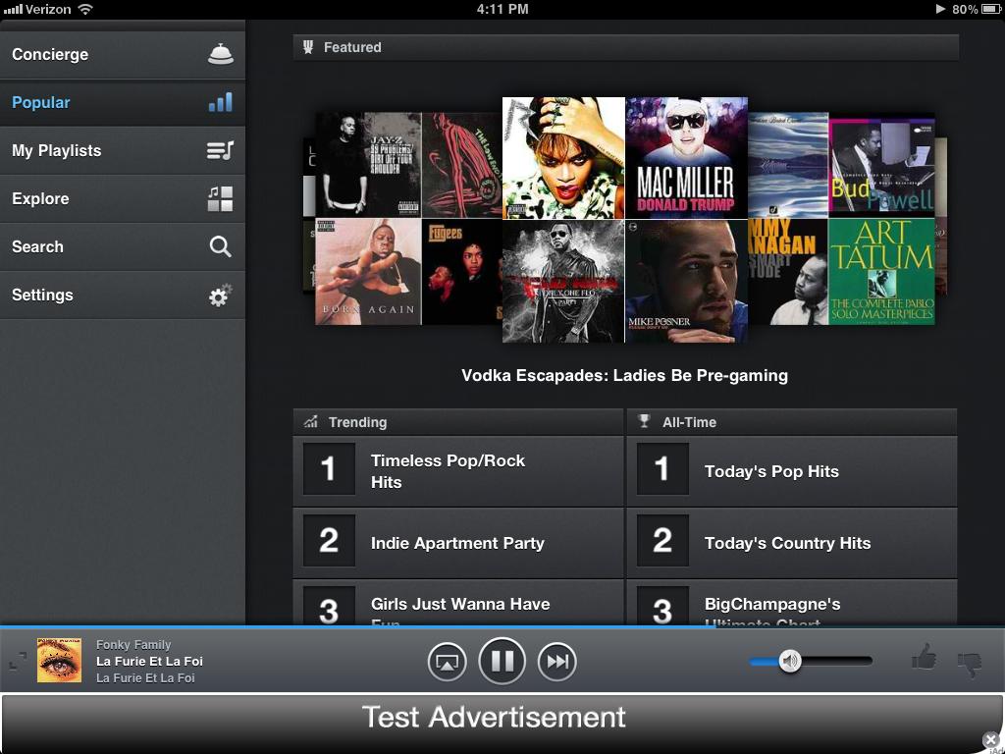This screenshot has width=1005, height=754.
Task: Click the Featured header label
Action: [x=352, y=47]
